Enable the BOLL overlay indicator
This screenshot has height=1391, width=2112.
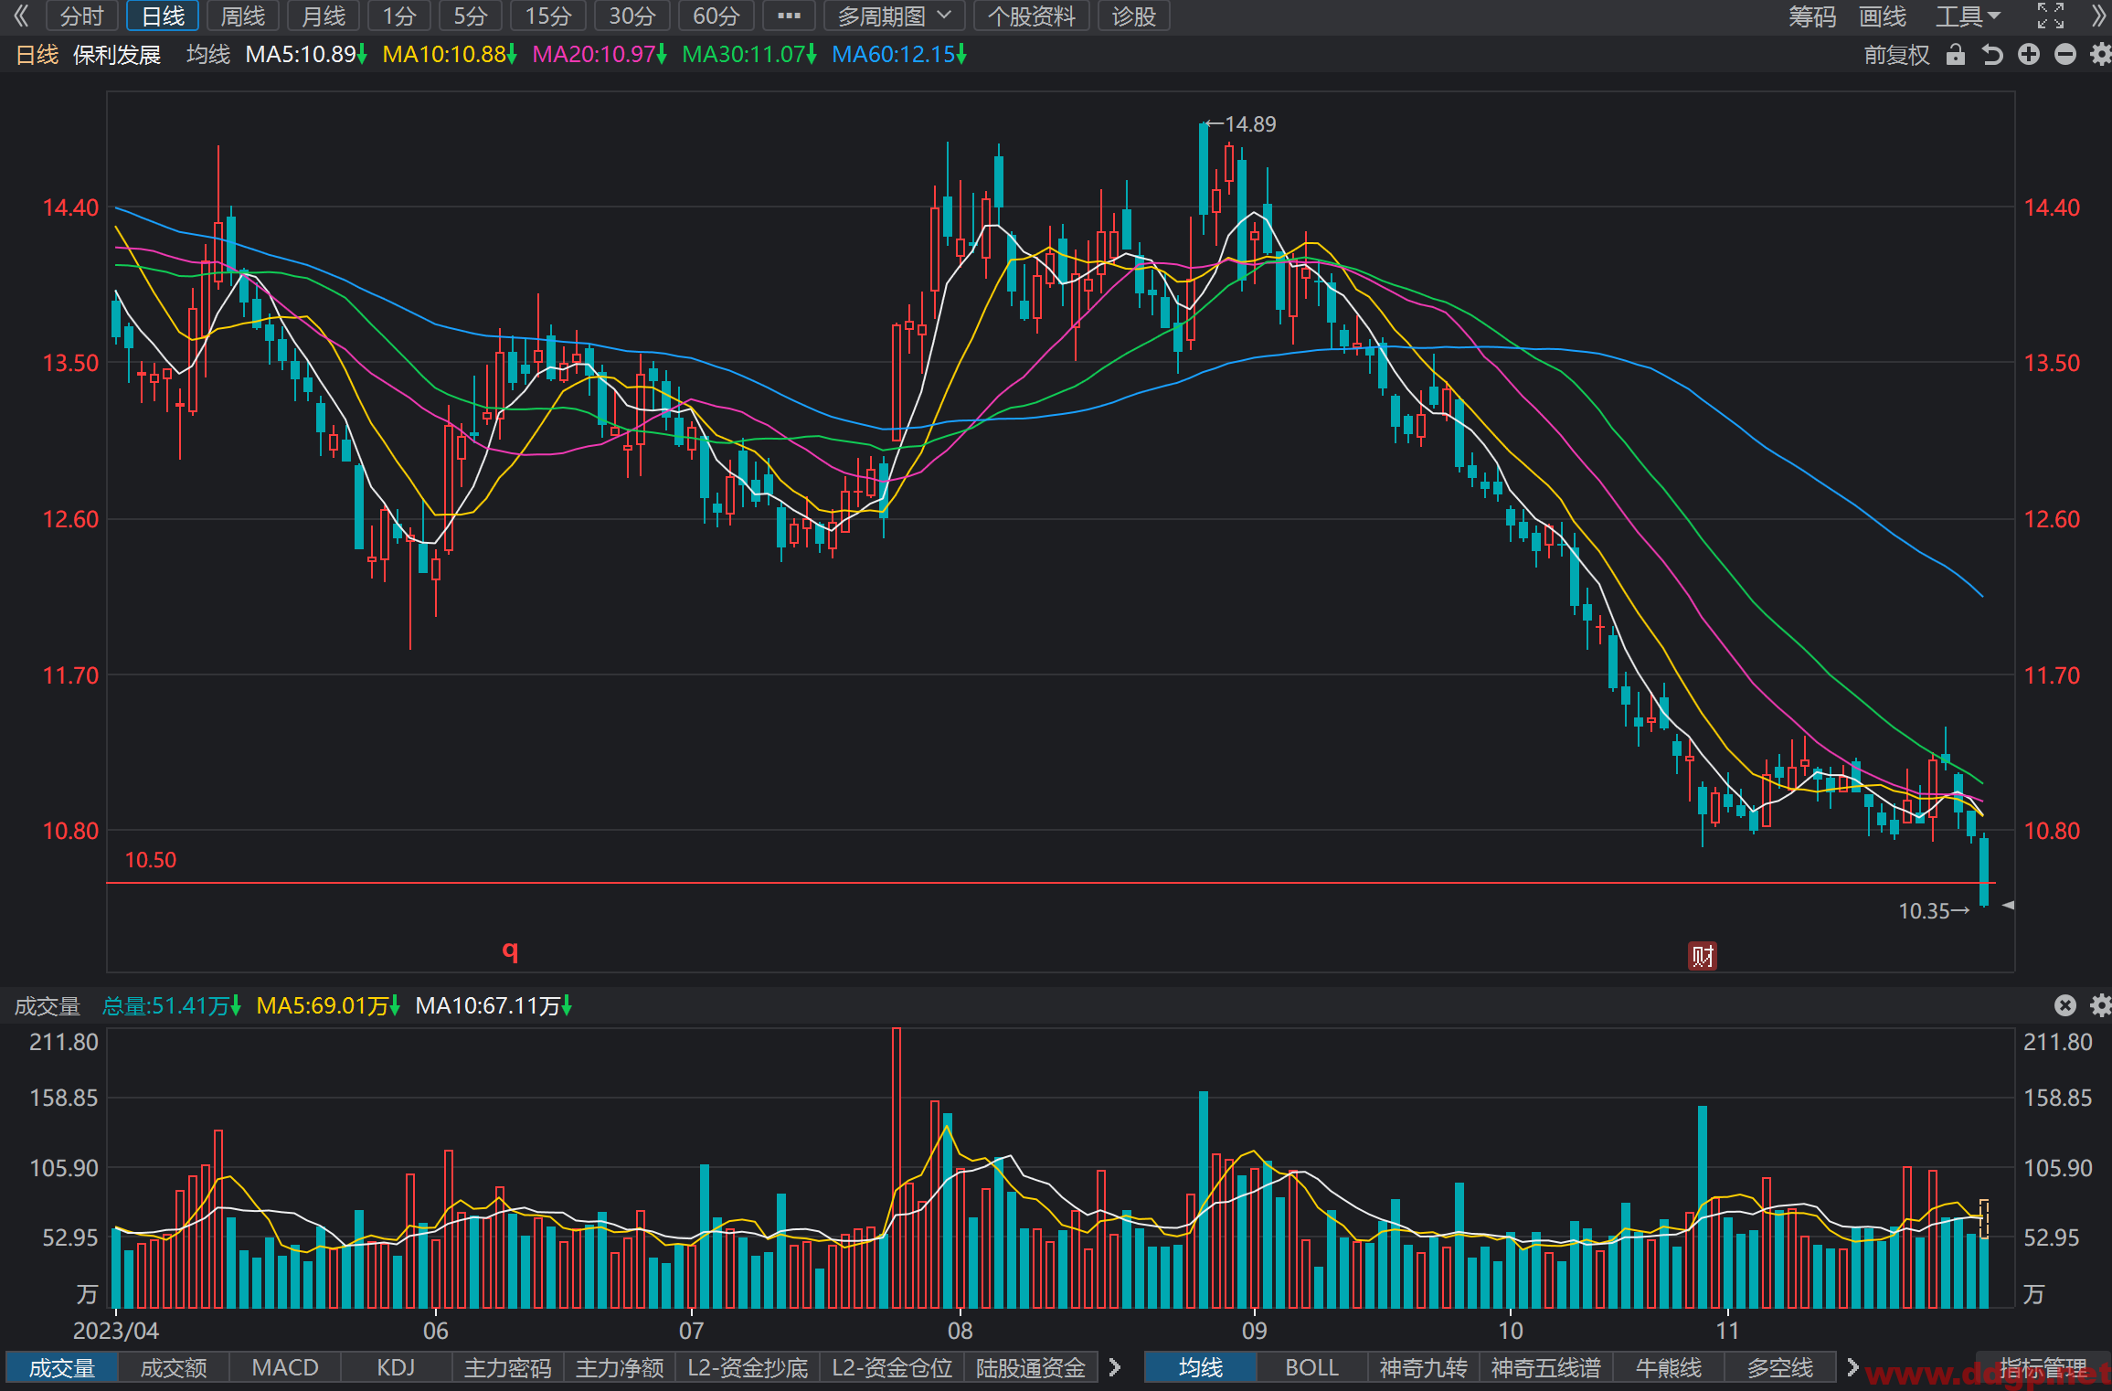(1311, 1367)
